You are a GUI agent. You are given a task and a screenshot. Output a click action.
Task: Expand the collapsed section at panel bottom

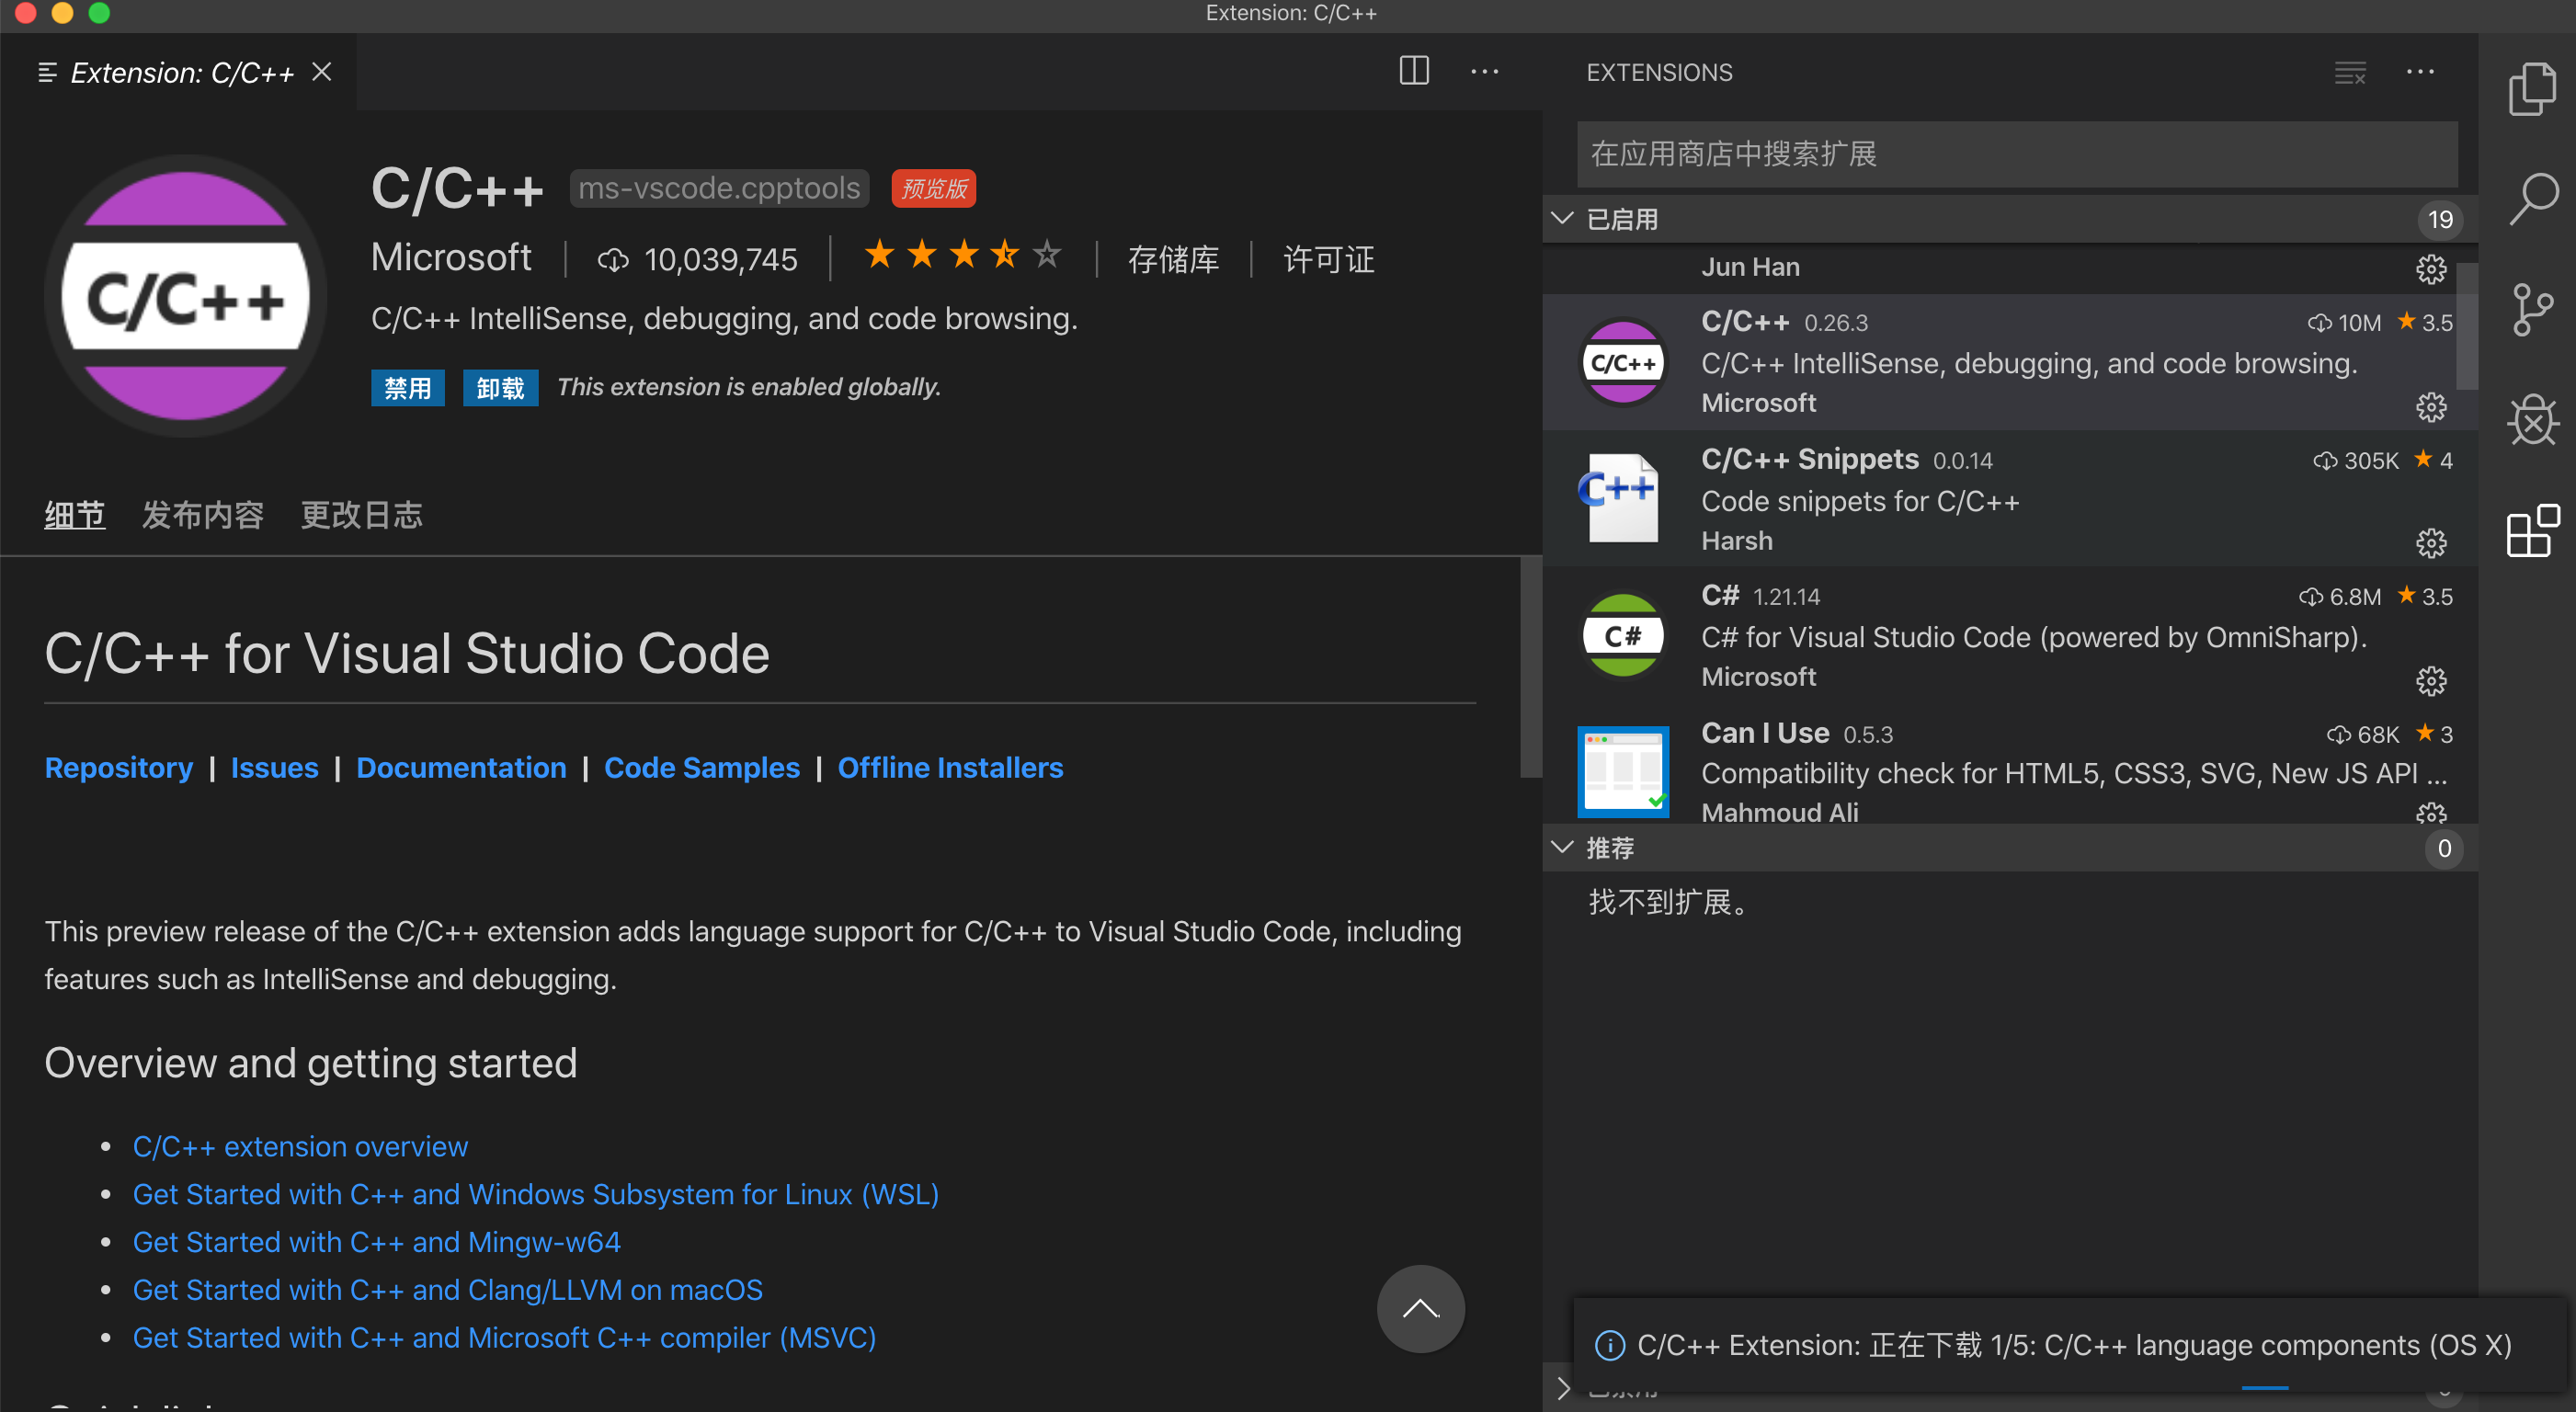(1562, 1387)
